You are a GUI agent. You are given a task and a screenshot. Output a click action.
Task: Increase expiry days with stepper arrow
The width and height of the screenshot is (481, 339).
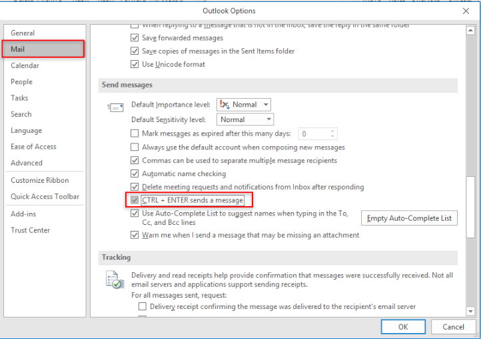tap(332, 131)
